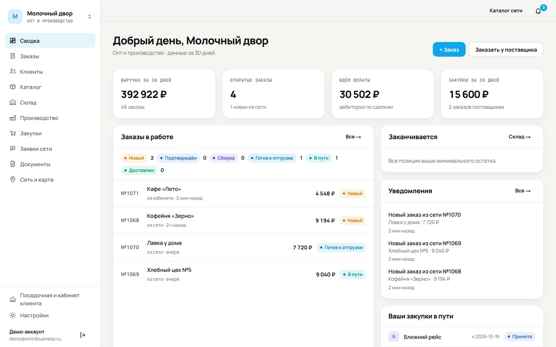
Task: View all notifications via Все in Уведомления
Action: tap(523, 191)
